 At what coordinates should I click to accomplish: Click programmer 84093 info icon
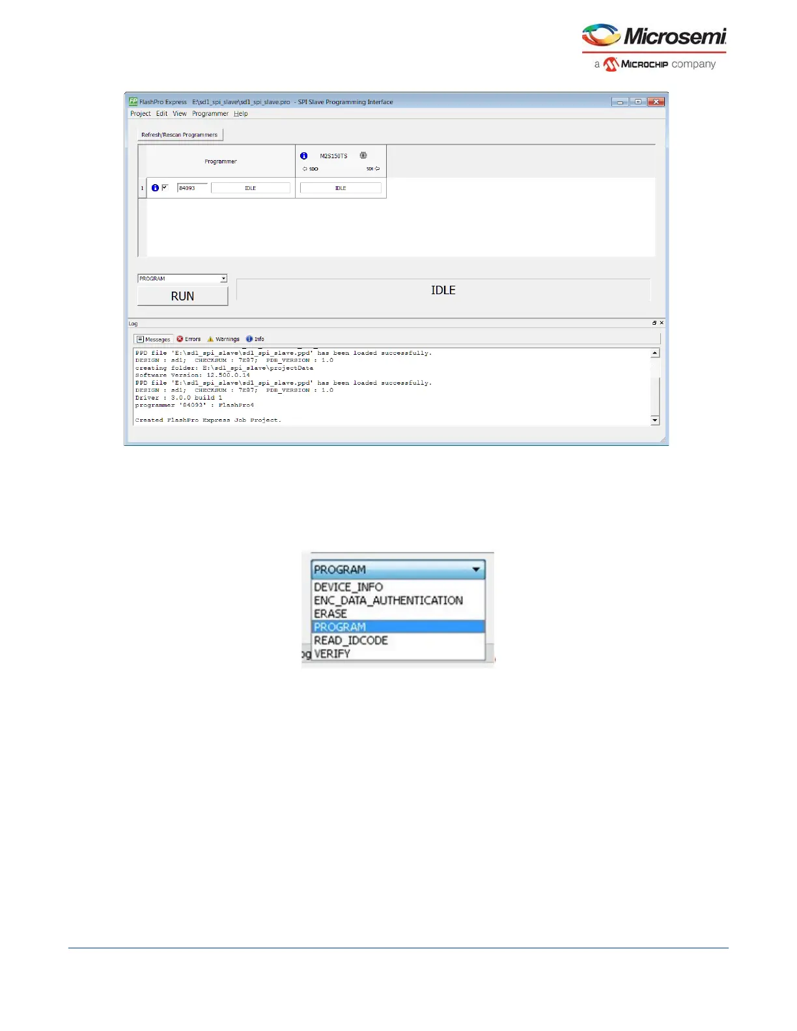pyautogui.click(x=155, y=188)
